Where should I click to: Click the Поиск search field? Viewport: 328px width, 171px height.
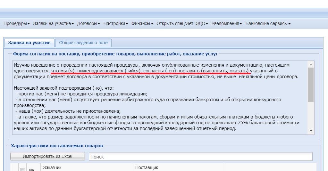[x=200, y=157]
